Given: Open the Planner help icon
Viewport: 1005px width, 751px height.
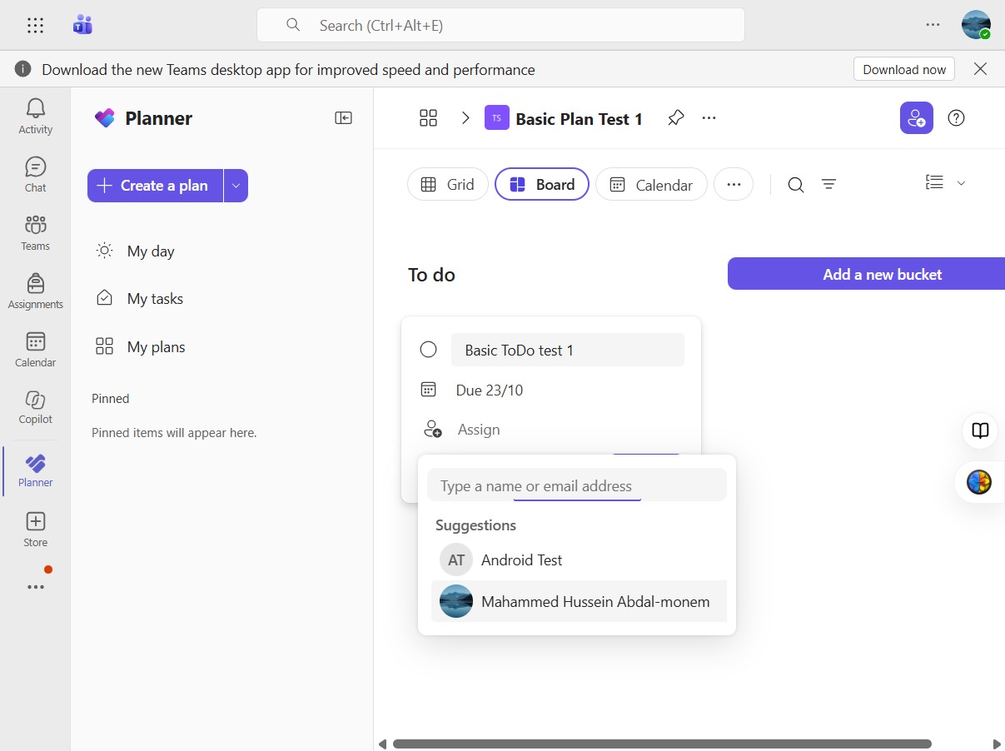Looking at the screenshot, I should click(x=957, y=118).
